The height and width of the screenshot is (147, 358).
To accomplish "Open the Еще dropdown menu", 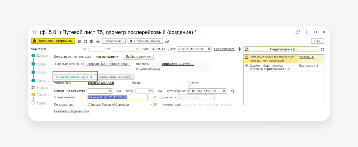I will (318, 41).
